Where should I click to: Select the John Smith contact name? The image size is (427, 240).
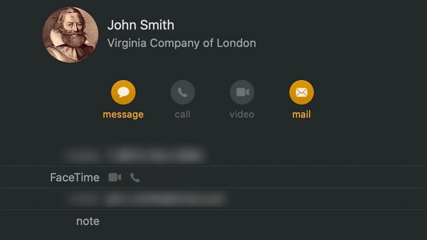(140, 25)
